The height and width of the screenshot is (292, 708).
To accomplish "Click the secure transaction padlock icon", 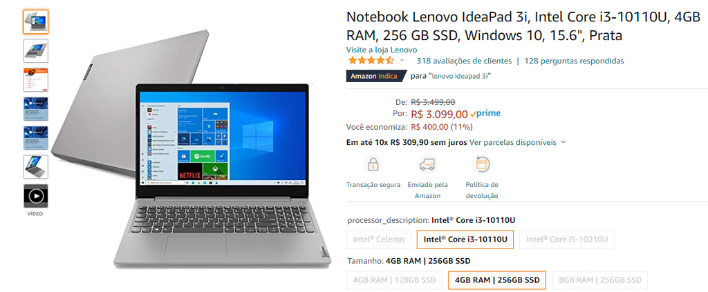I will (x=373, y=165).
